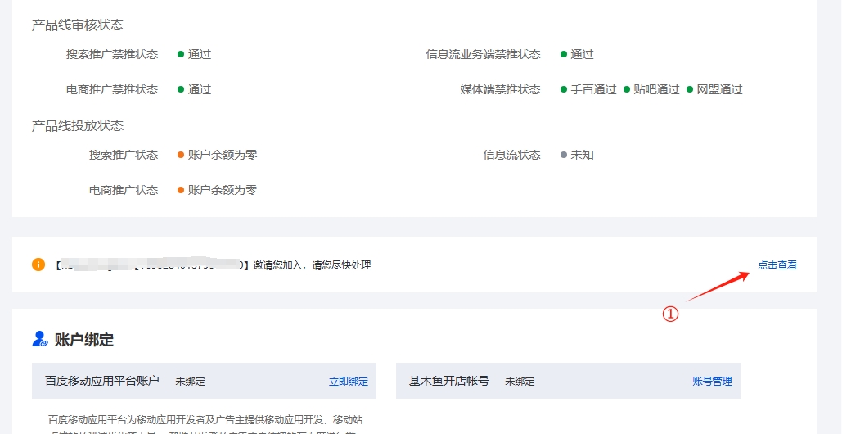The width and height of the screenshot is (842, 434).
Task: Click 立即绑定 for 百度移动应用平台账户
Action: pos(348,381)
